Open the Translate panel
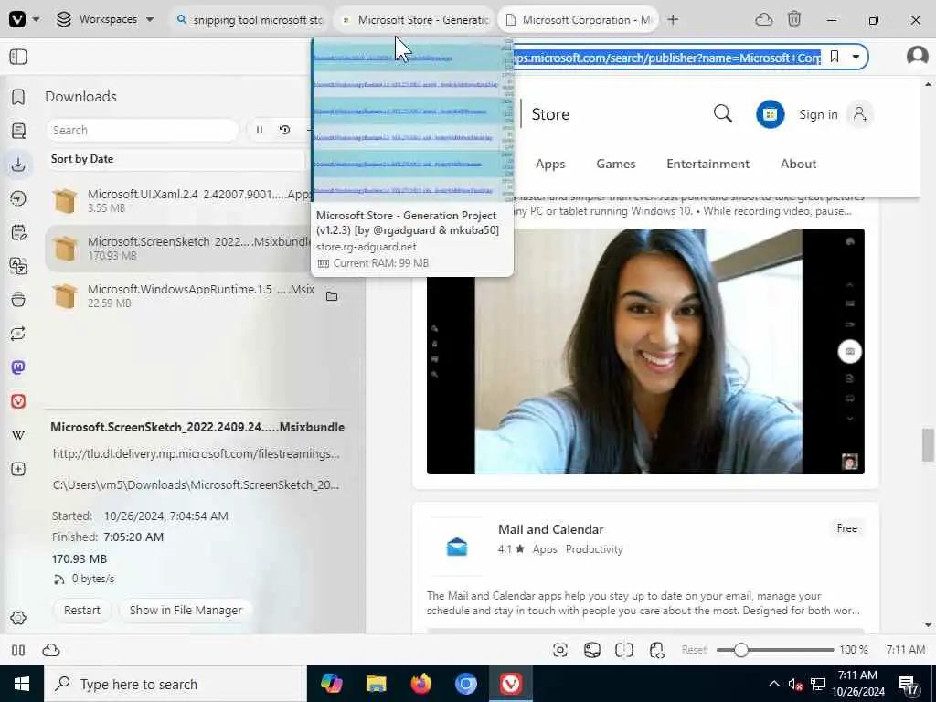 (18, 266)
